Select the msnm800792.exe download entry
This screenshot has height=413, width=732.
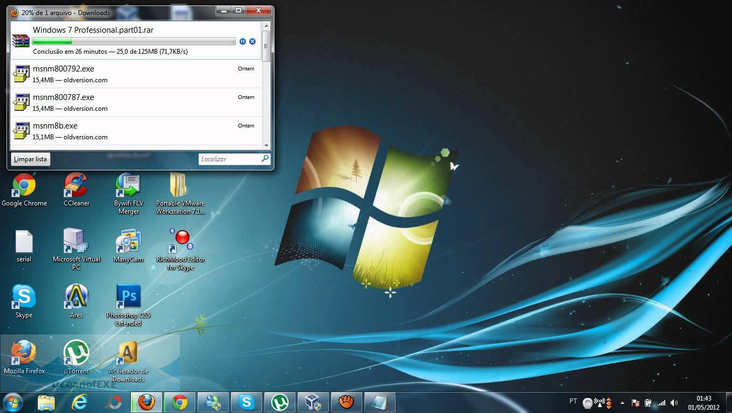tap(136, 74)
